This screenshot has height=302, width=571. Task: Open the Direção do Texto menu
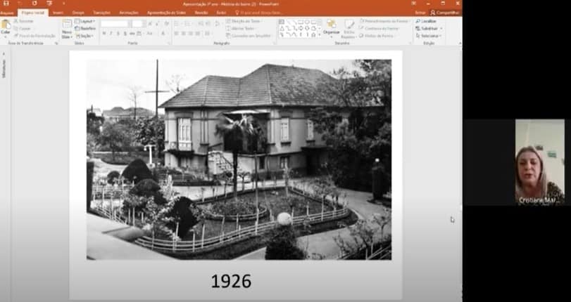point(244,21)
